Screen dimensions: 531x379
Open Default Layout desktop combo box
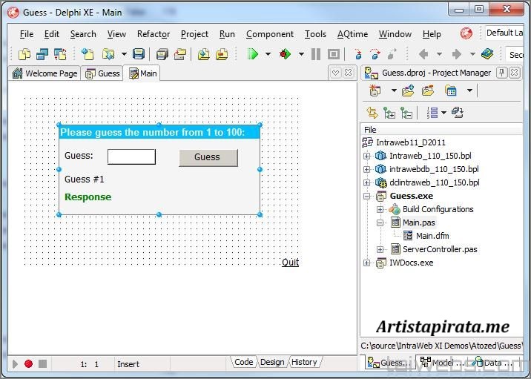tap(504, 33)
